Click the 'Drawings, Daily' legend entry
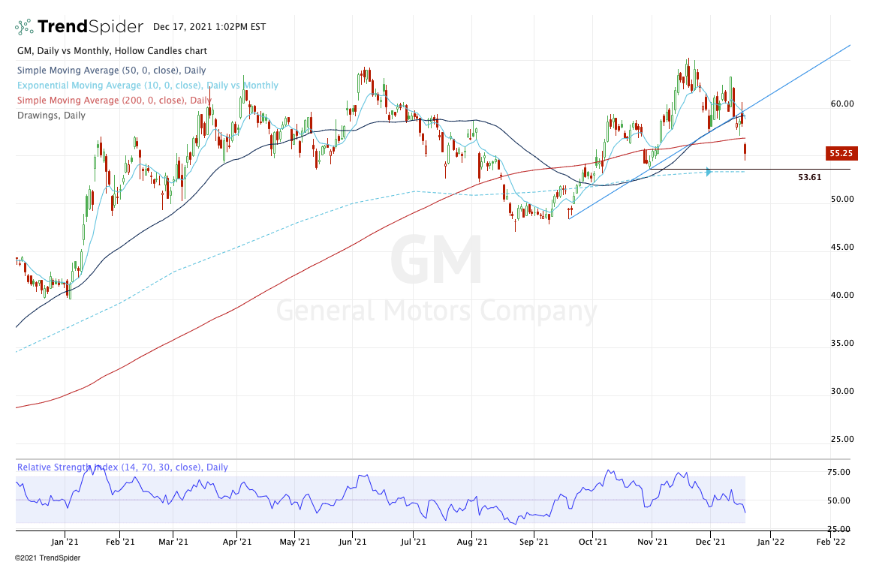The height and width of the screenshot is (565, 873). tap(51, 116)
